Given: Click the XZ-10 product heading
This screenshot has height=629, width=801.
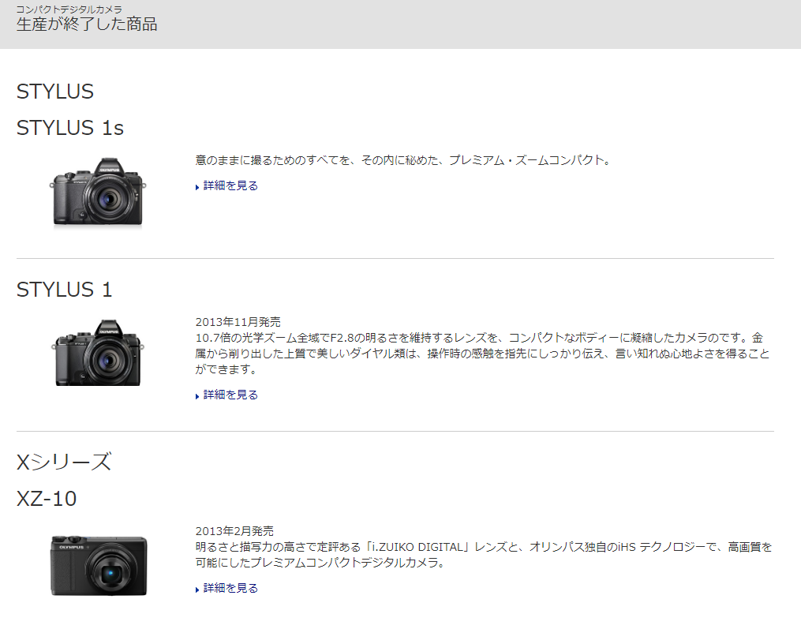Looking at the screenshot, I should tap(47, 499).
